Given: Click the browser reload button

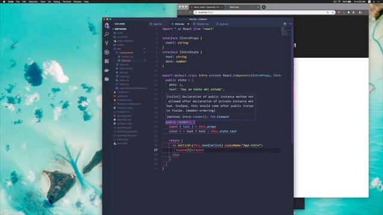Looking at the screenshot, I should (190, 12).
